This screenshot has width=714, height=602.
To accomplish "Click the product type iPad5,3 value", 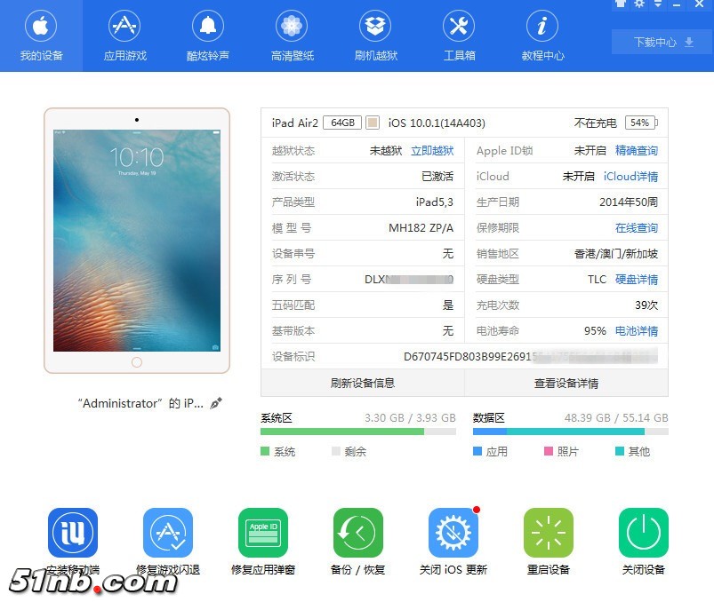I will [x=435, y=202].
